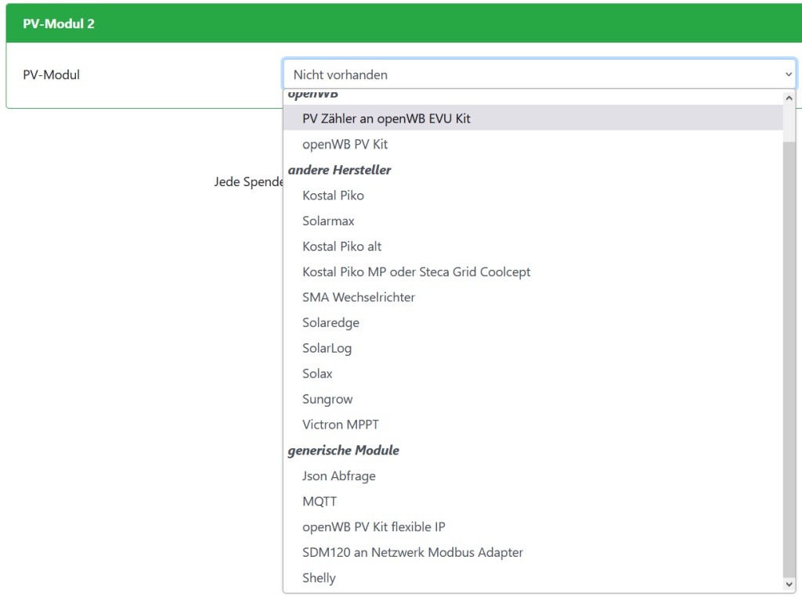The width and height of the screenshot is (802, 596).
Task: Select 'Json Abfrage' generic module
Action: [338, 476]
